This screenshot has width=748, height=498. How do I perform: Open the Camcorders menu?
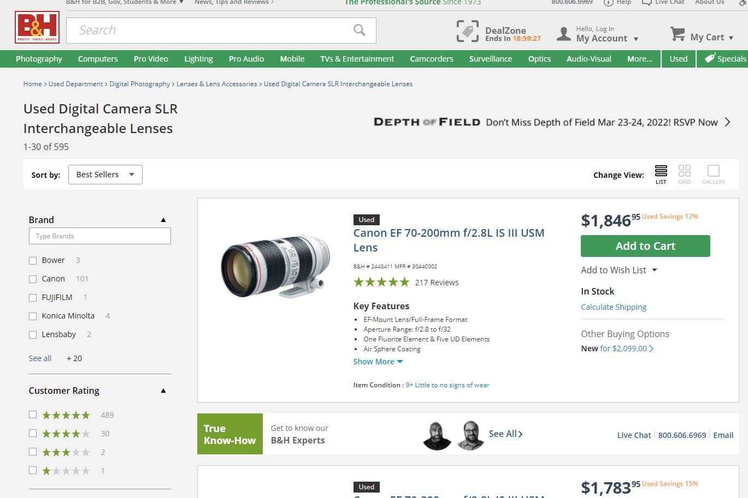(432, 59)
